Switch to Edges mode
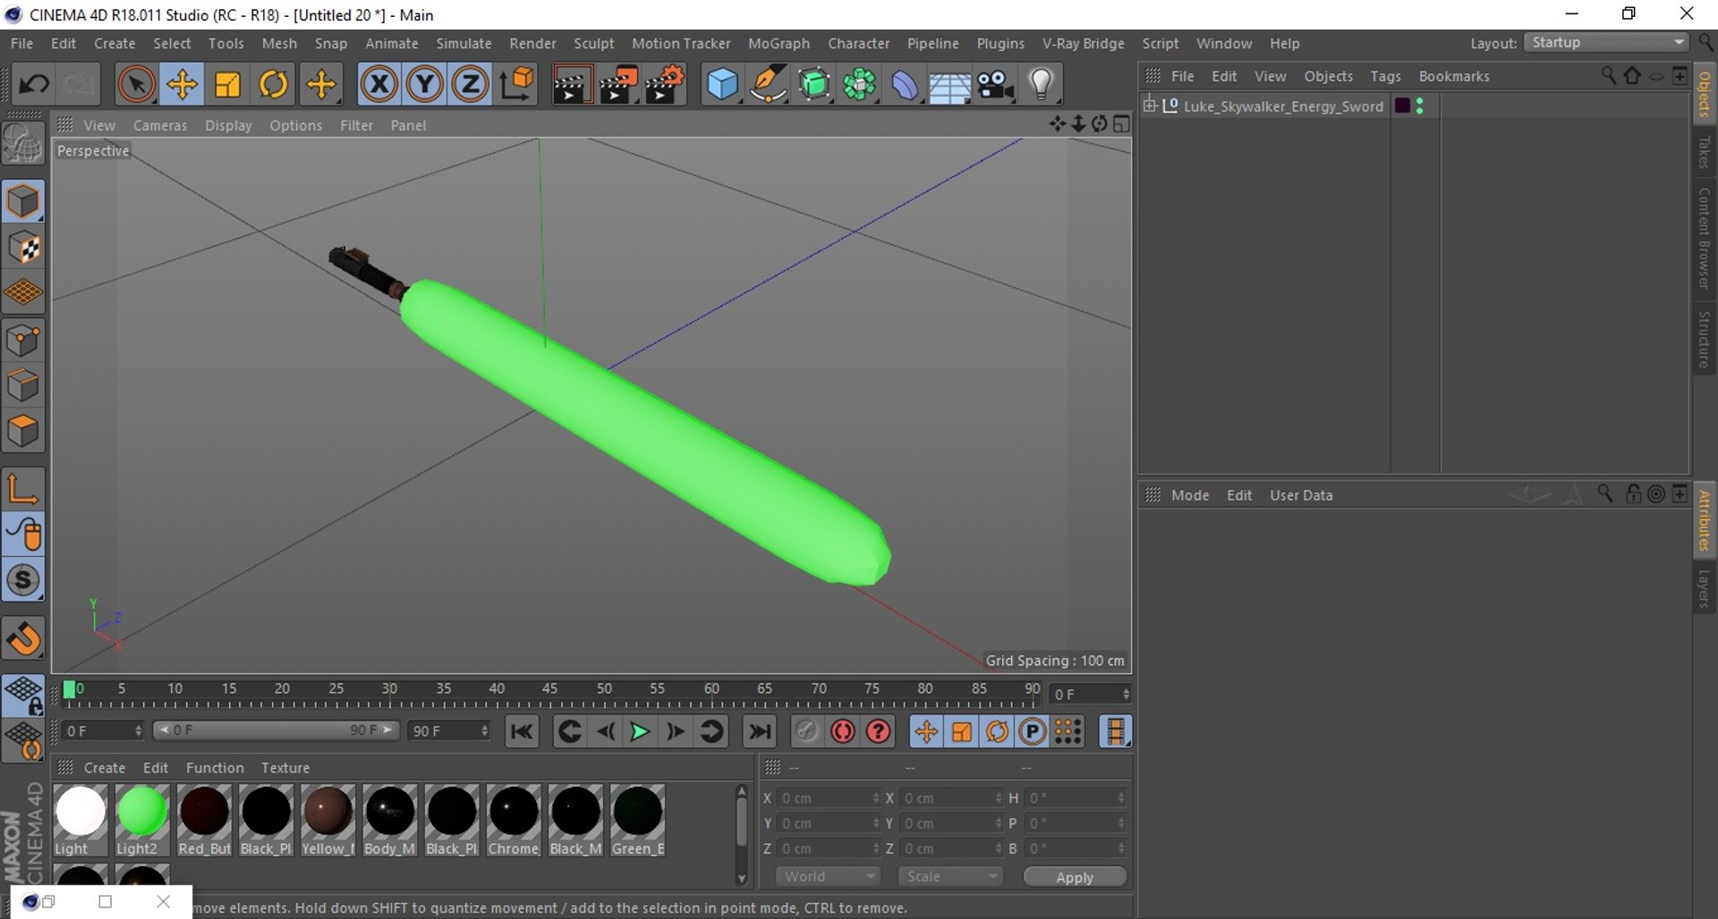Screen dimensions: 1718x919 pyautogui.click(x=23, y=386)
